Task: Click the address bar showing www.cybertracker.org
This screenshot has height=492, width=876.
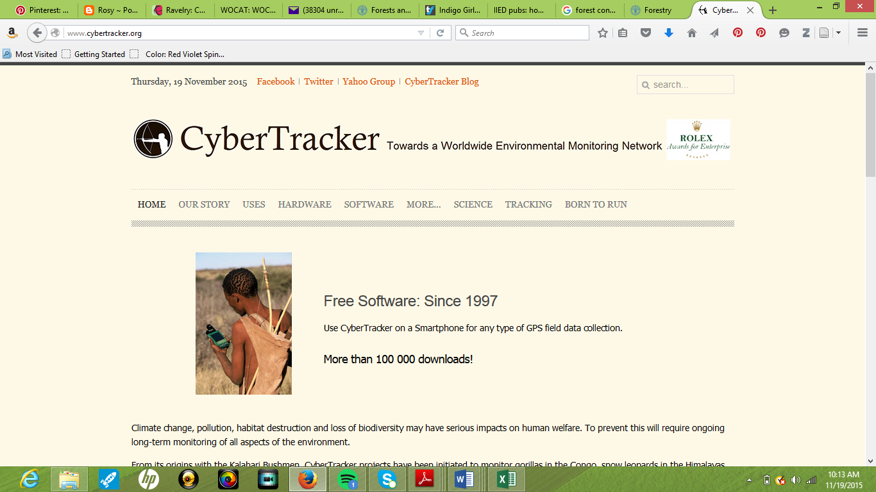Action: coord(237,33)
